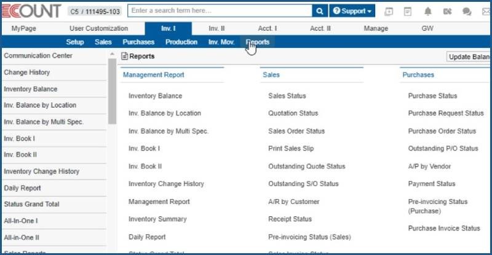Click the exchange arrows icon in header
492x255 pixels.
tap(447, 12)
